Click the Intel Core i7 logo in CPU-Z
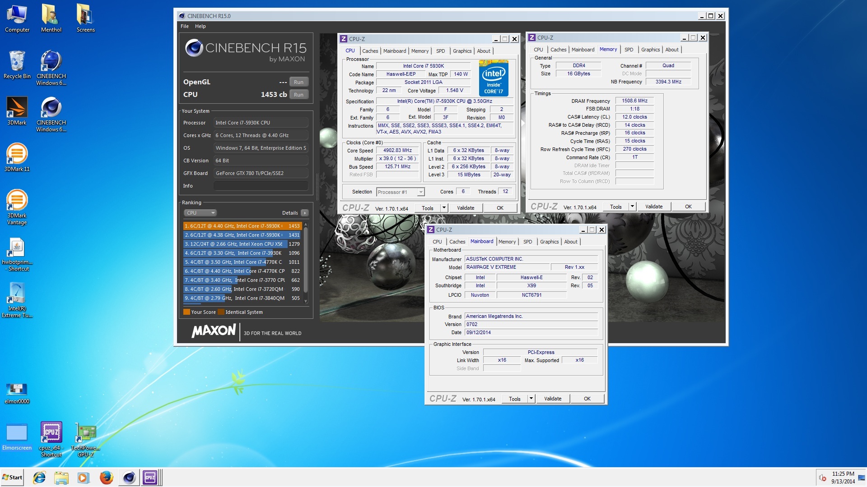The width and height of the screenshot is (867, 487). point(493,78)
